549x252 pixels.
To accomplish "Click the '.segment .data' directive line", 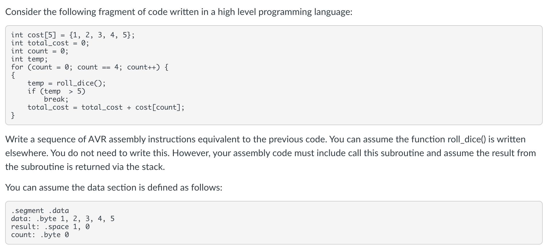I will click(40, 211).
